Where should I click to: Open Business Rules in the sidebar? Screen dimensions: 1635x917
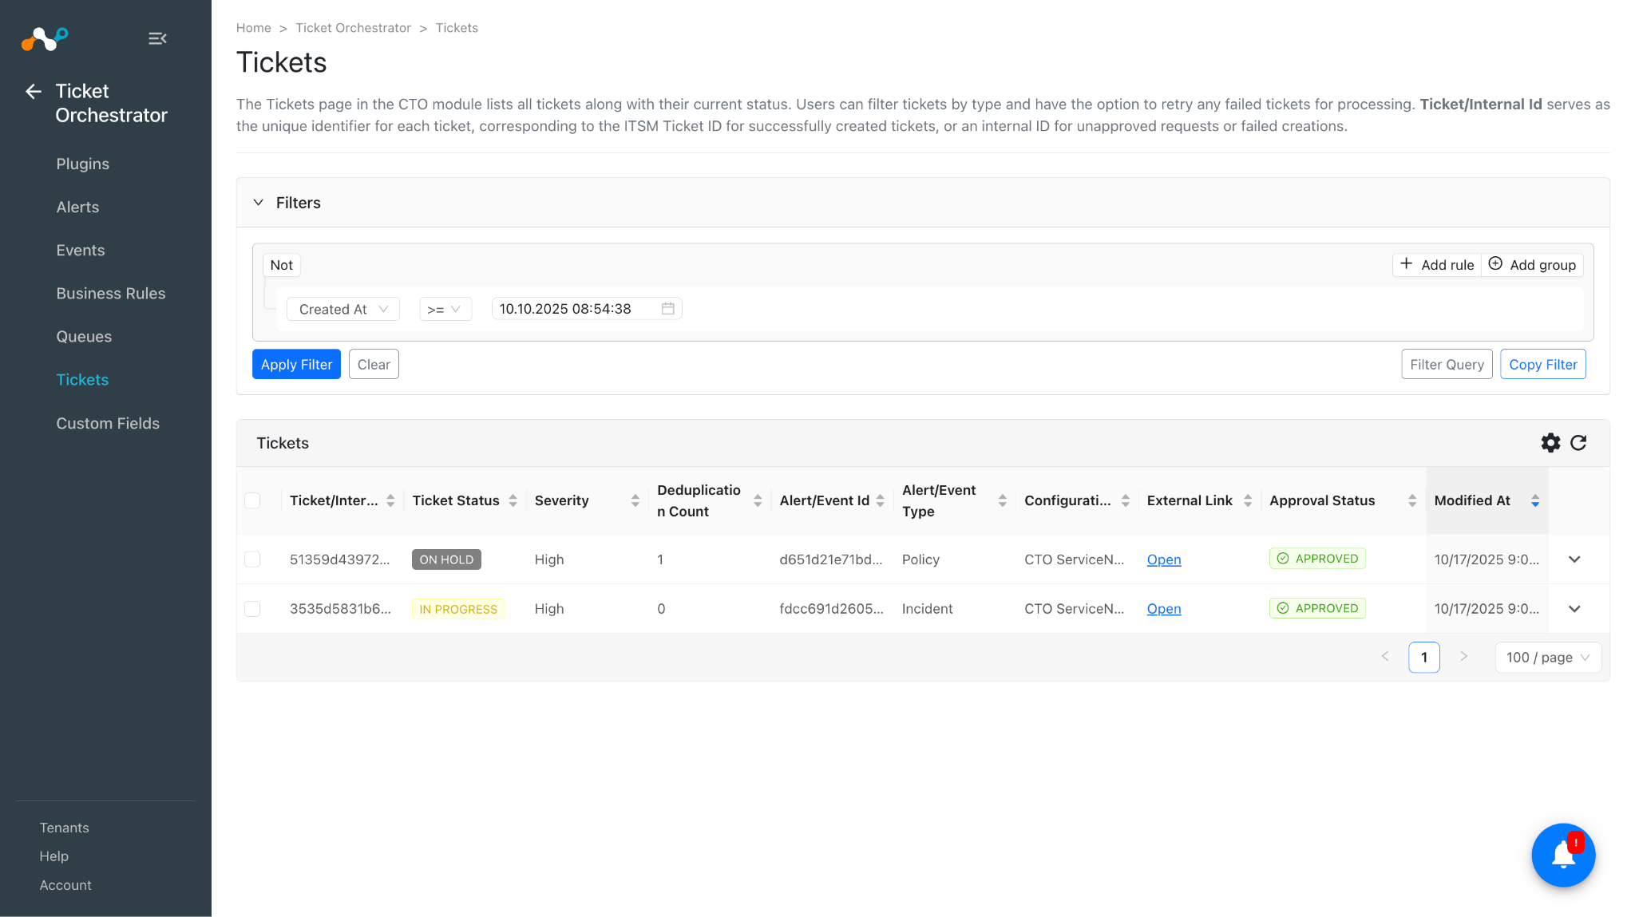[111, 293]
